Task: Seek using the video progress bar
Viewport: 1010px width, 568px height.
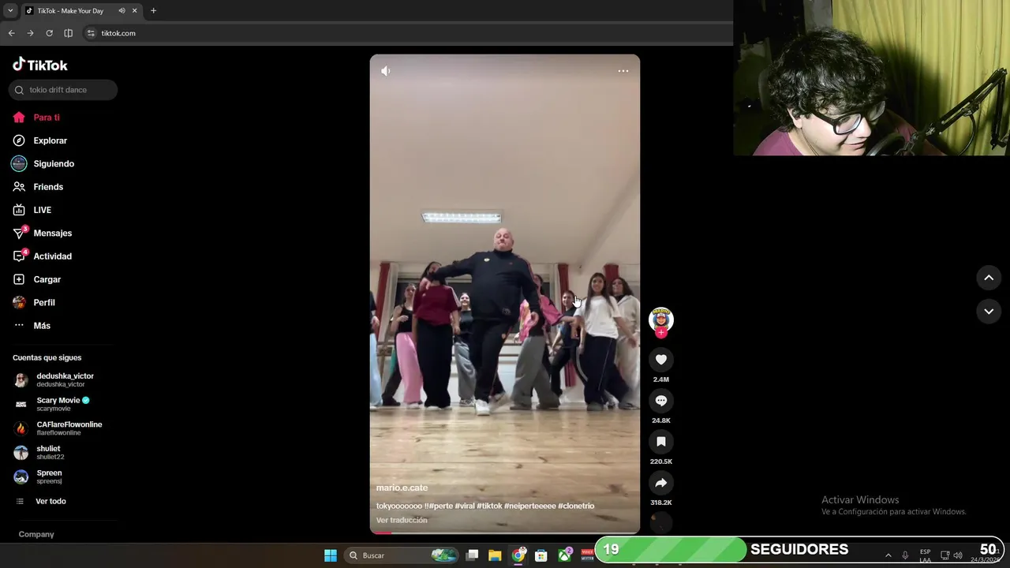Action: [505, 532]
